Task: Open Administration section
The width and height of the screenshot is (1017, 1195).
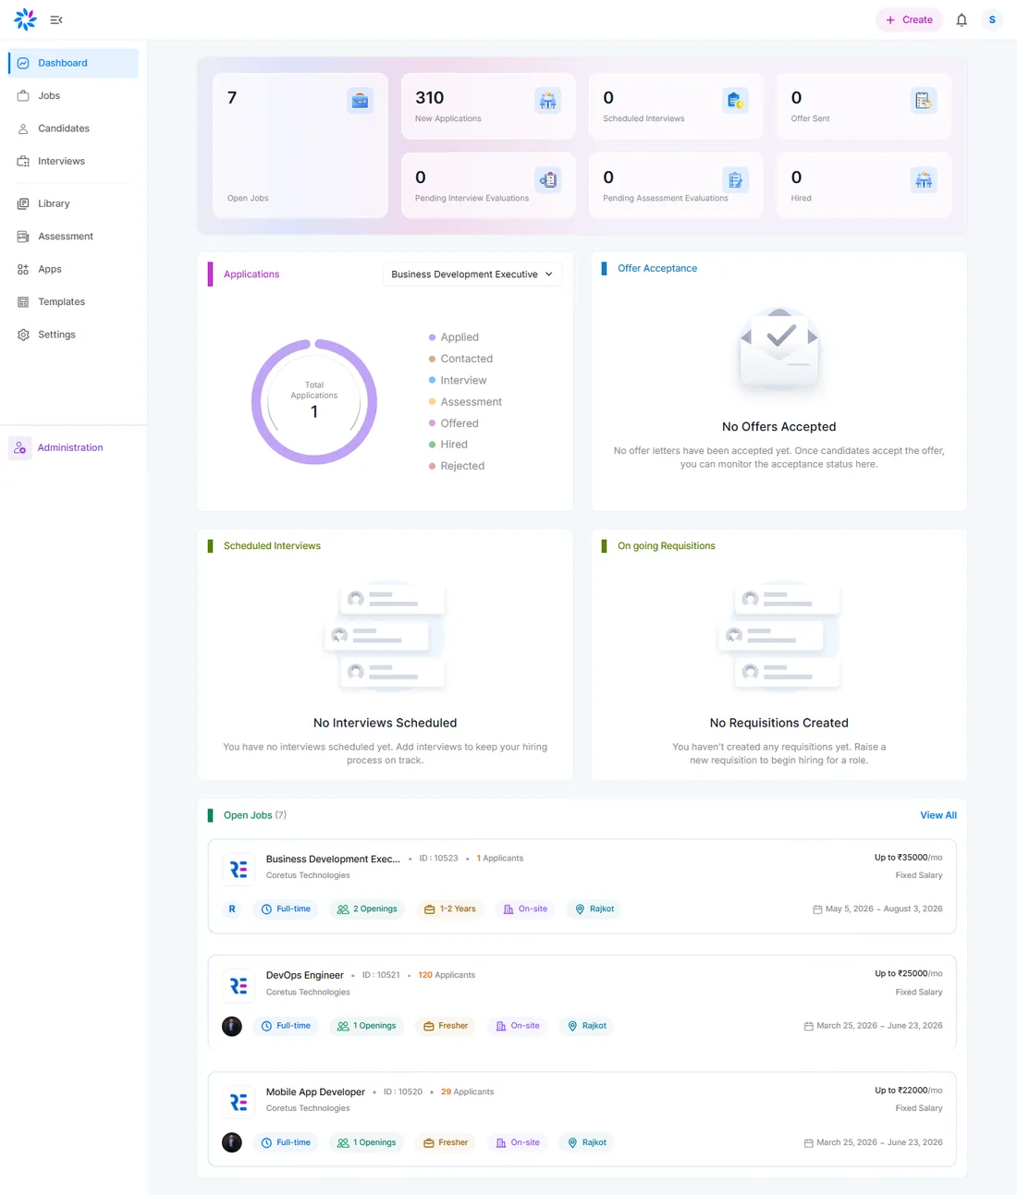Action: pos(70,447)
